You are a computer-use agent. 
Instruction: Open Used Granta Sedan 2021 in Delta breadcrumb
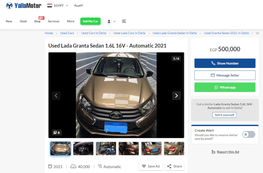pyautogui.click(x=226, y=33)
